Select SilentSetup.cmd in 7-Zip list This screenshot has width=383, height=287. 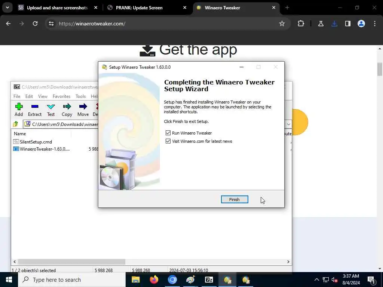point(33,142)
